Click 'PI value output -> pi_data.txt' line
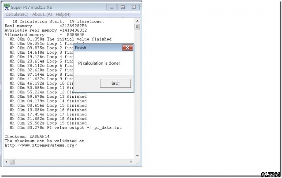 point(66,128)
